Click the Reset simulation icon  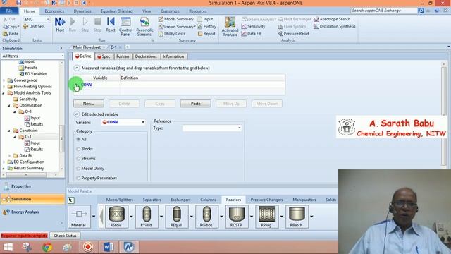(x=111, y=24)
